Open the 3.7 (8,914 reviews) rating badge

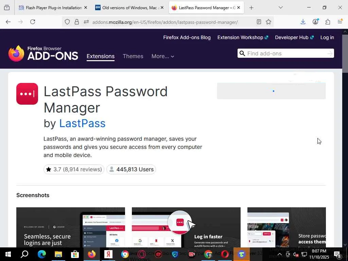pyautogui.click(x=74, y=169)
